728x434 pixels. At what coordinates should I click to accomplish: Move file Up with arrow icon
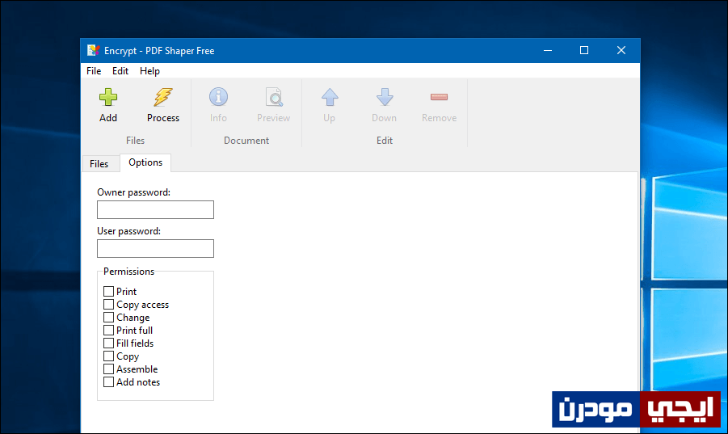click(x=330, y=98)
